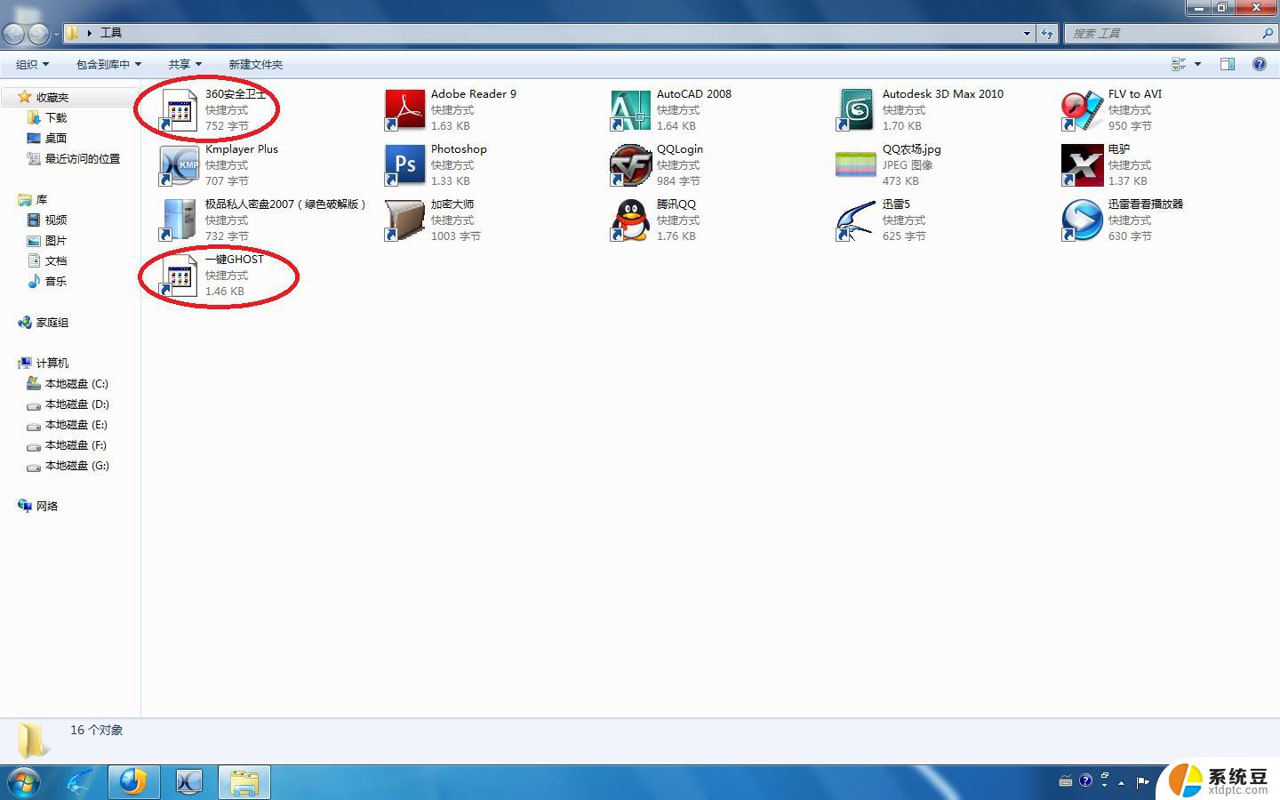Show hidden tray icons arrow
Viewport: 1280px width, 800px height.
[x=1122, y=782]
